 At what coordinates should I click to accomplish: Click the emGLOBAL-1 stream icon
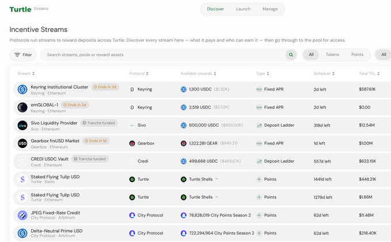coord(22,107)
